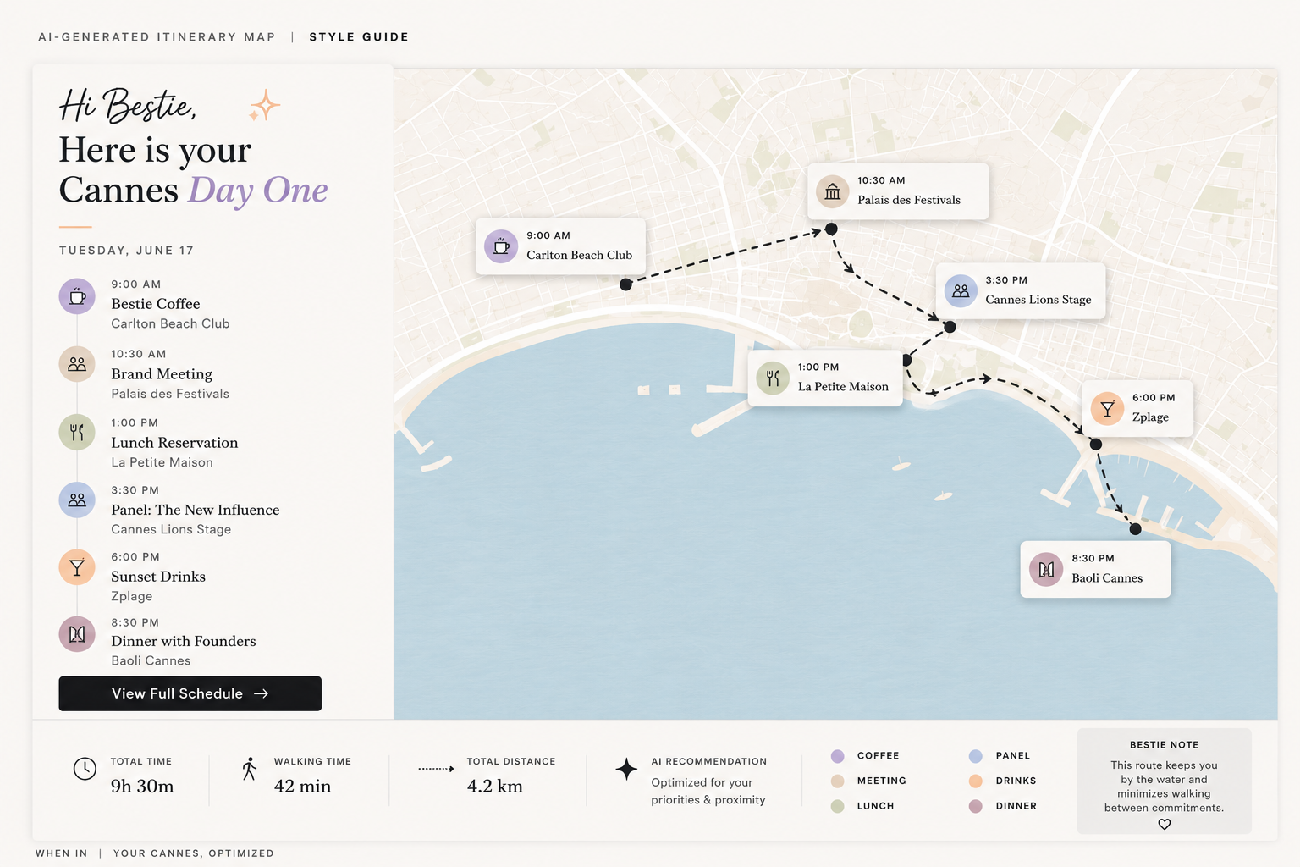
Task: Click the map pin above Baoli Cannes card
Action: 1136,529
